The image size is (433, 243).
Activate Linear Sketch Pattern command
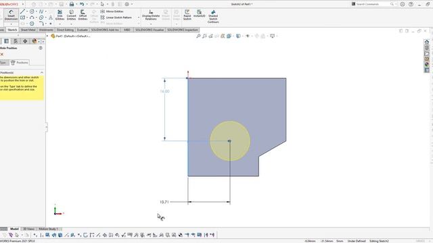116,18
